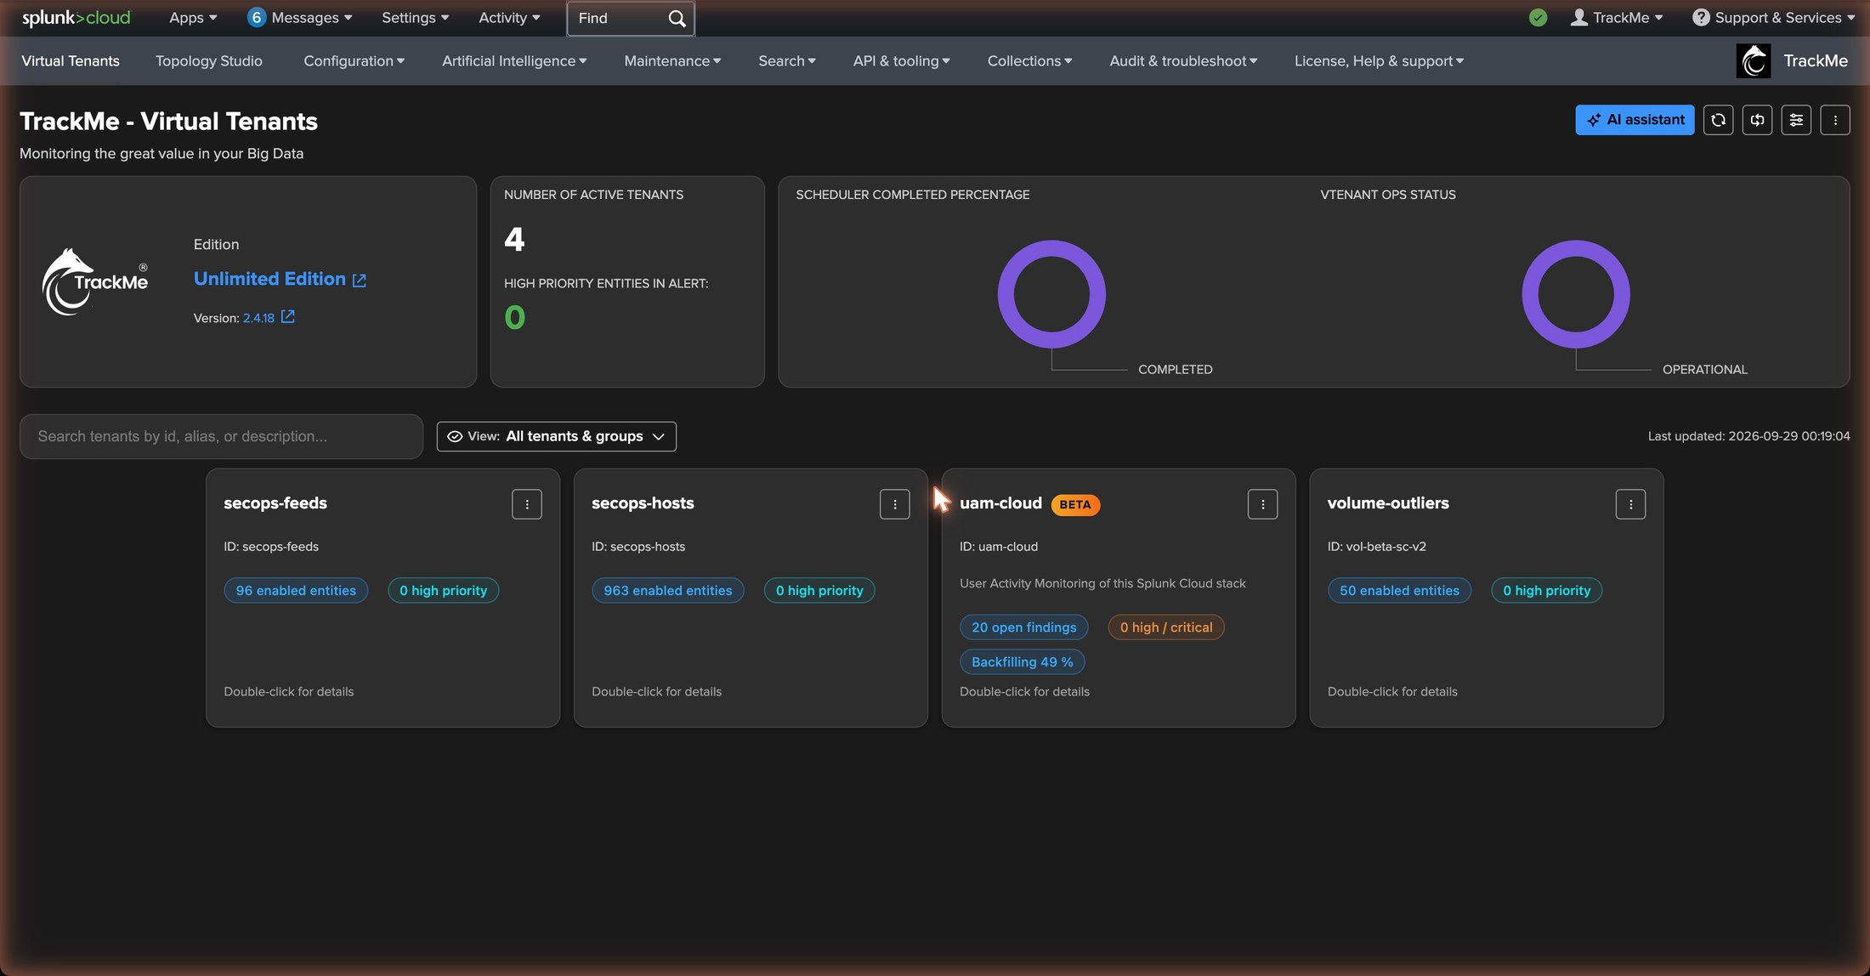The width and height of the screenshot is (1870, 976).
Task: Click the green health status checkmark icon
Action: click(1538, 18)
